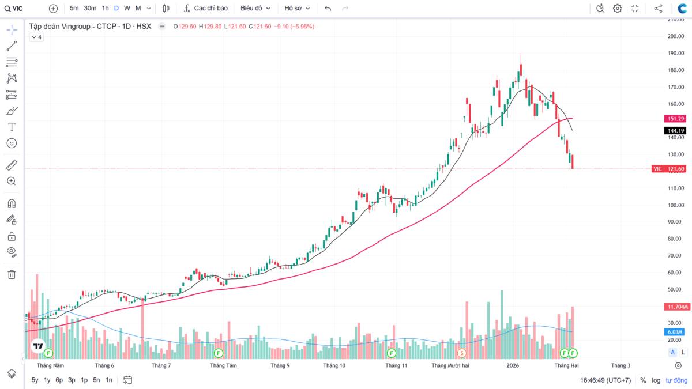Viewport: 692px width, 389px height.
Task: Select the brush drawing tool
Action: pos(12,111)
